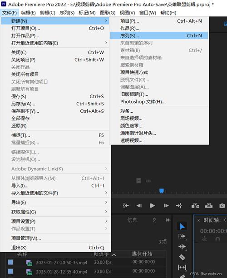The image size is (227, 278).
Task: Close the timeline panel tab
Action: [199, 220]
